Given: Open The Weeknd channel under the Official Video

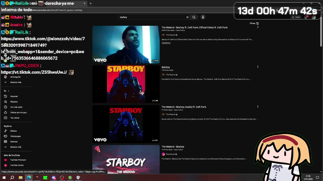Looking at the screenshot, I should (x=170, y=35).
